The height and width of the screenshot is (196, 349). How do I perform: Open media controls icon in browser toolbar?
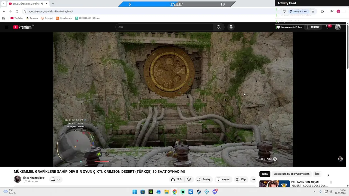coord(332,11)
